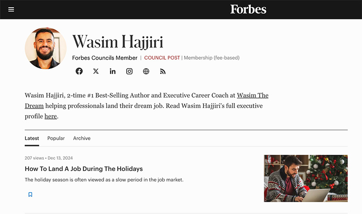362x214 pixels.
Task: Open the RSS feed icon
Action: 163,71
